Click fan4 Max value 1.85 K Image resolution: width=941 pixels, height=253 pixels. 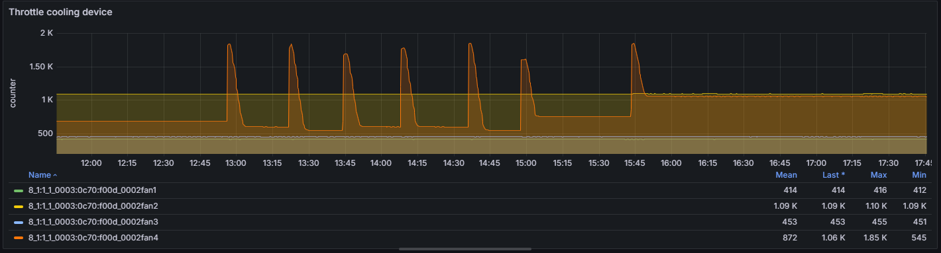(x=875, y=238)
